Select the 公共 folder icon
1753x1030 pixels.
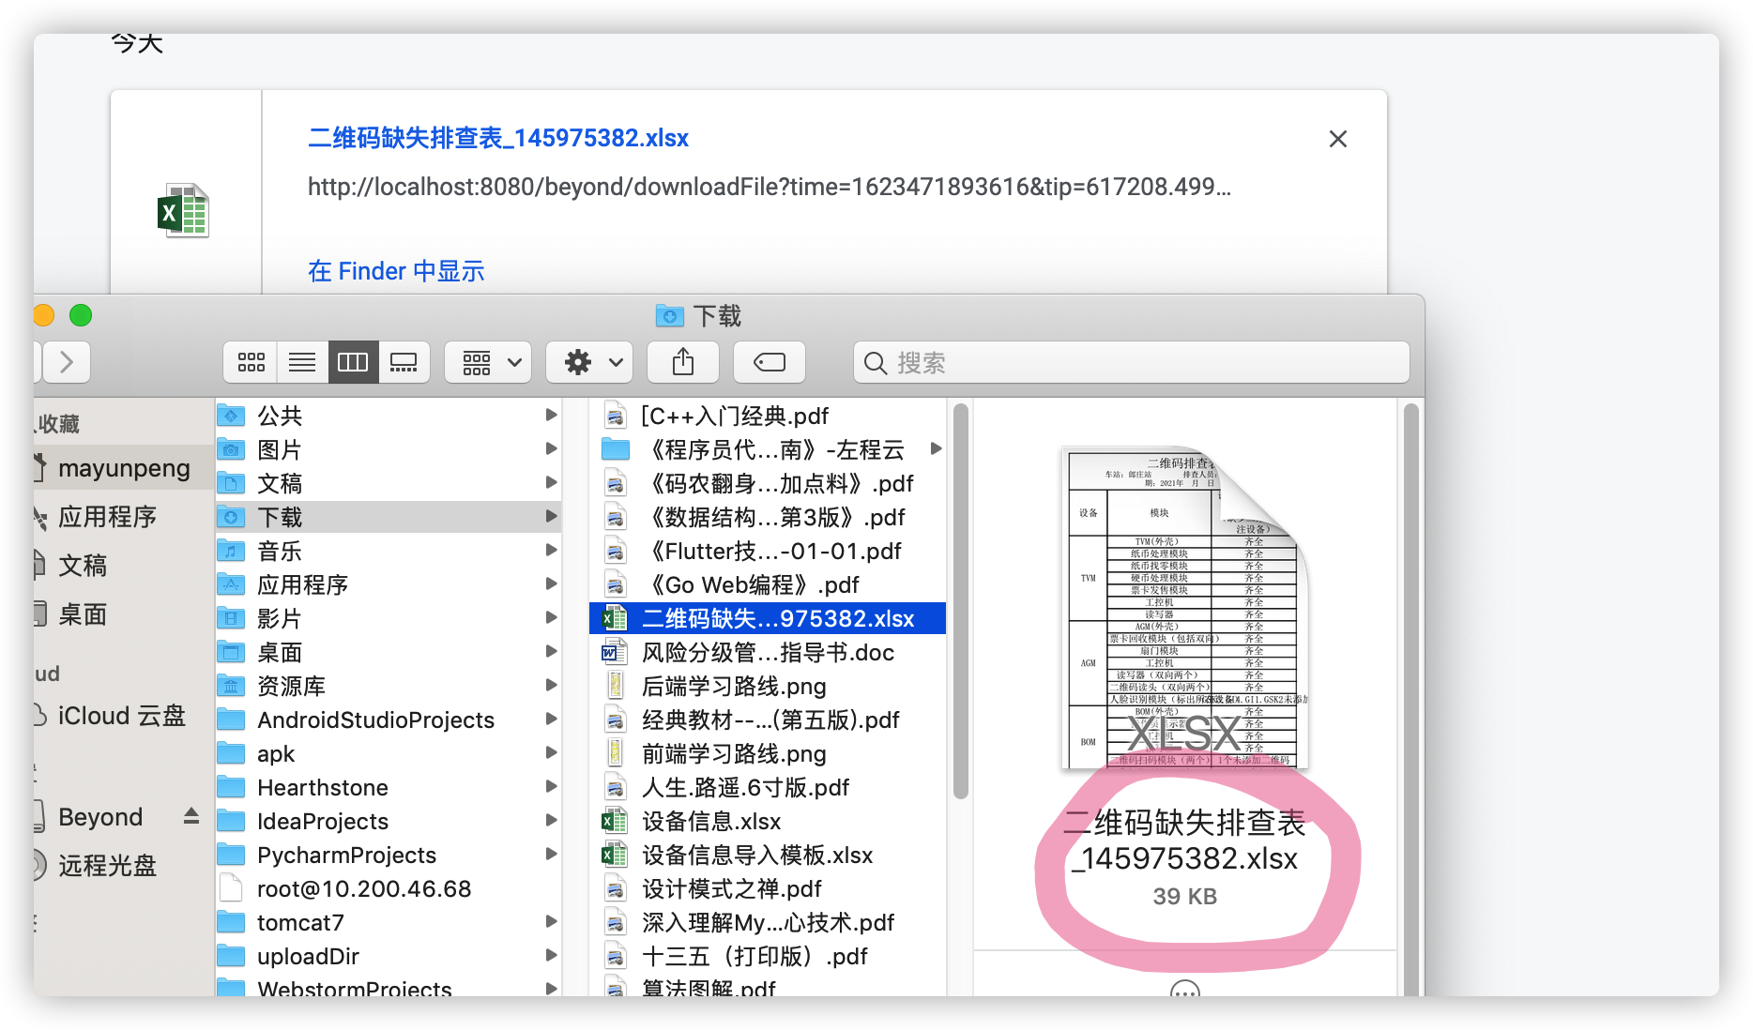pos(231,416)
